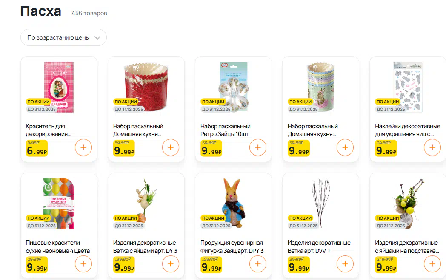Add Краситель для декорирования to cart
Screen dimensions: 446x280
pos(83,147)
